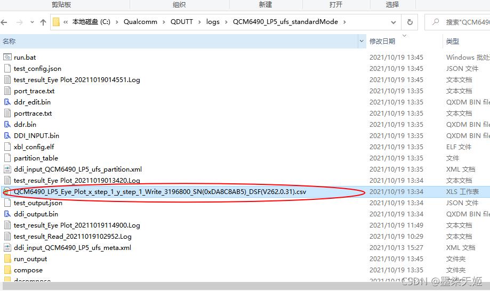The image size is (490, 291).
Task: Select the ddr_edit.bin file icon
Action: [x=7, y=102]
